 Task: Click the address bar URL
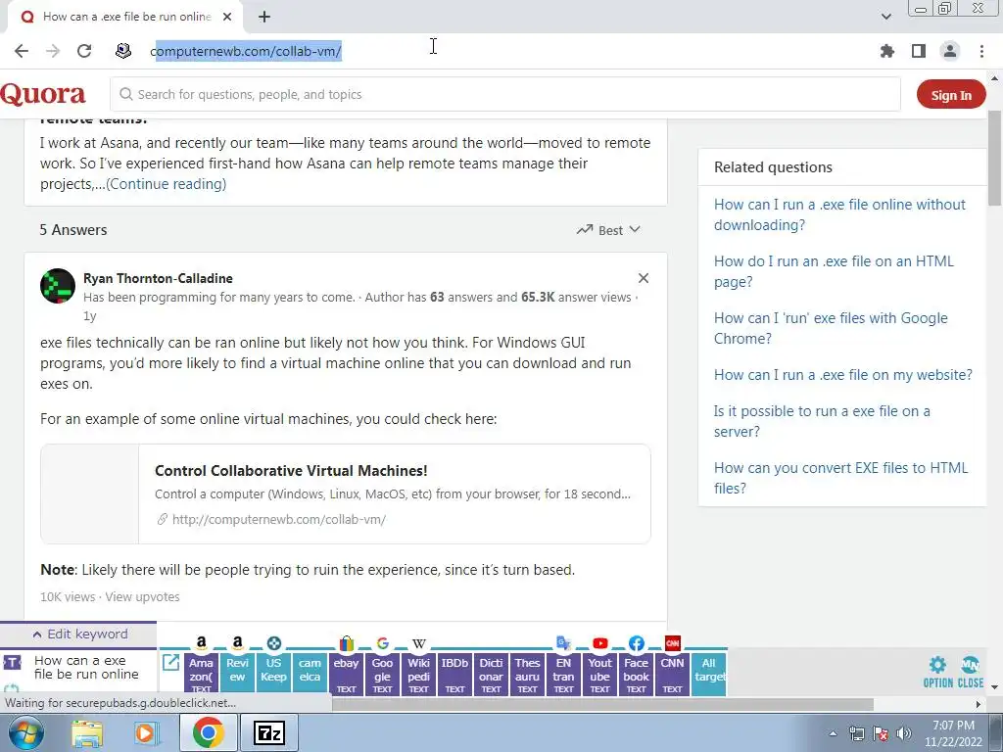pyautogui.click(x=246, y=51)
